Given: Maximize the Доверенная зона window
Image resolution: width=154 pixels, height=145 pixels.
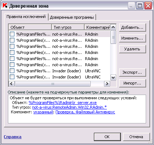Looking at the screenshot, I should (140, 6).
